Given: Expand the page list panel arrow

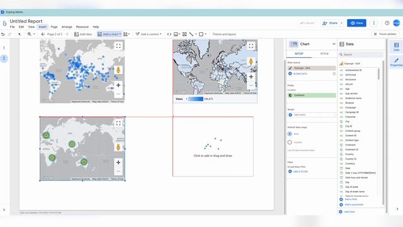Looking at the screenshot, I should click(4, 210).
